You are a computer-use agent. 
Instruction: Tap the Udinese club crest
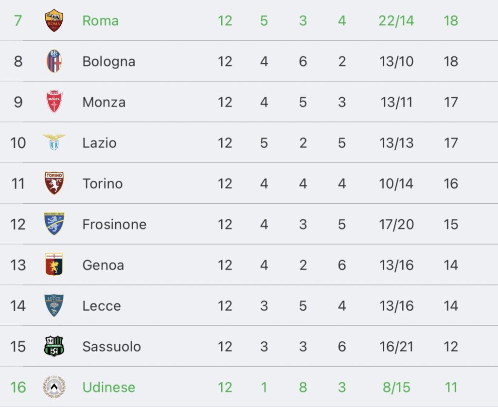pyautogui.click(x=54, y=387)
